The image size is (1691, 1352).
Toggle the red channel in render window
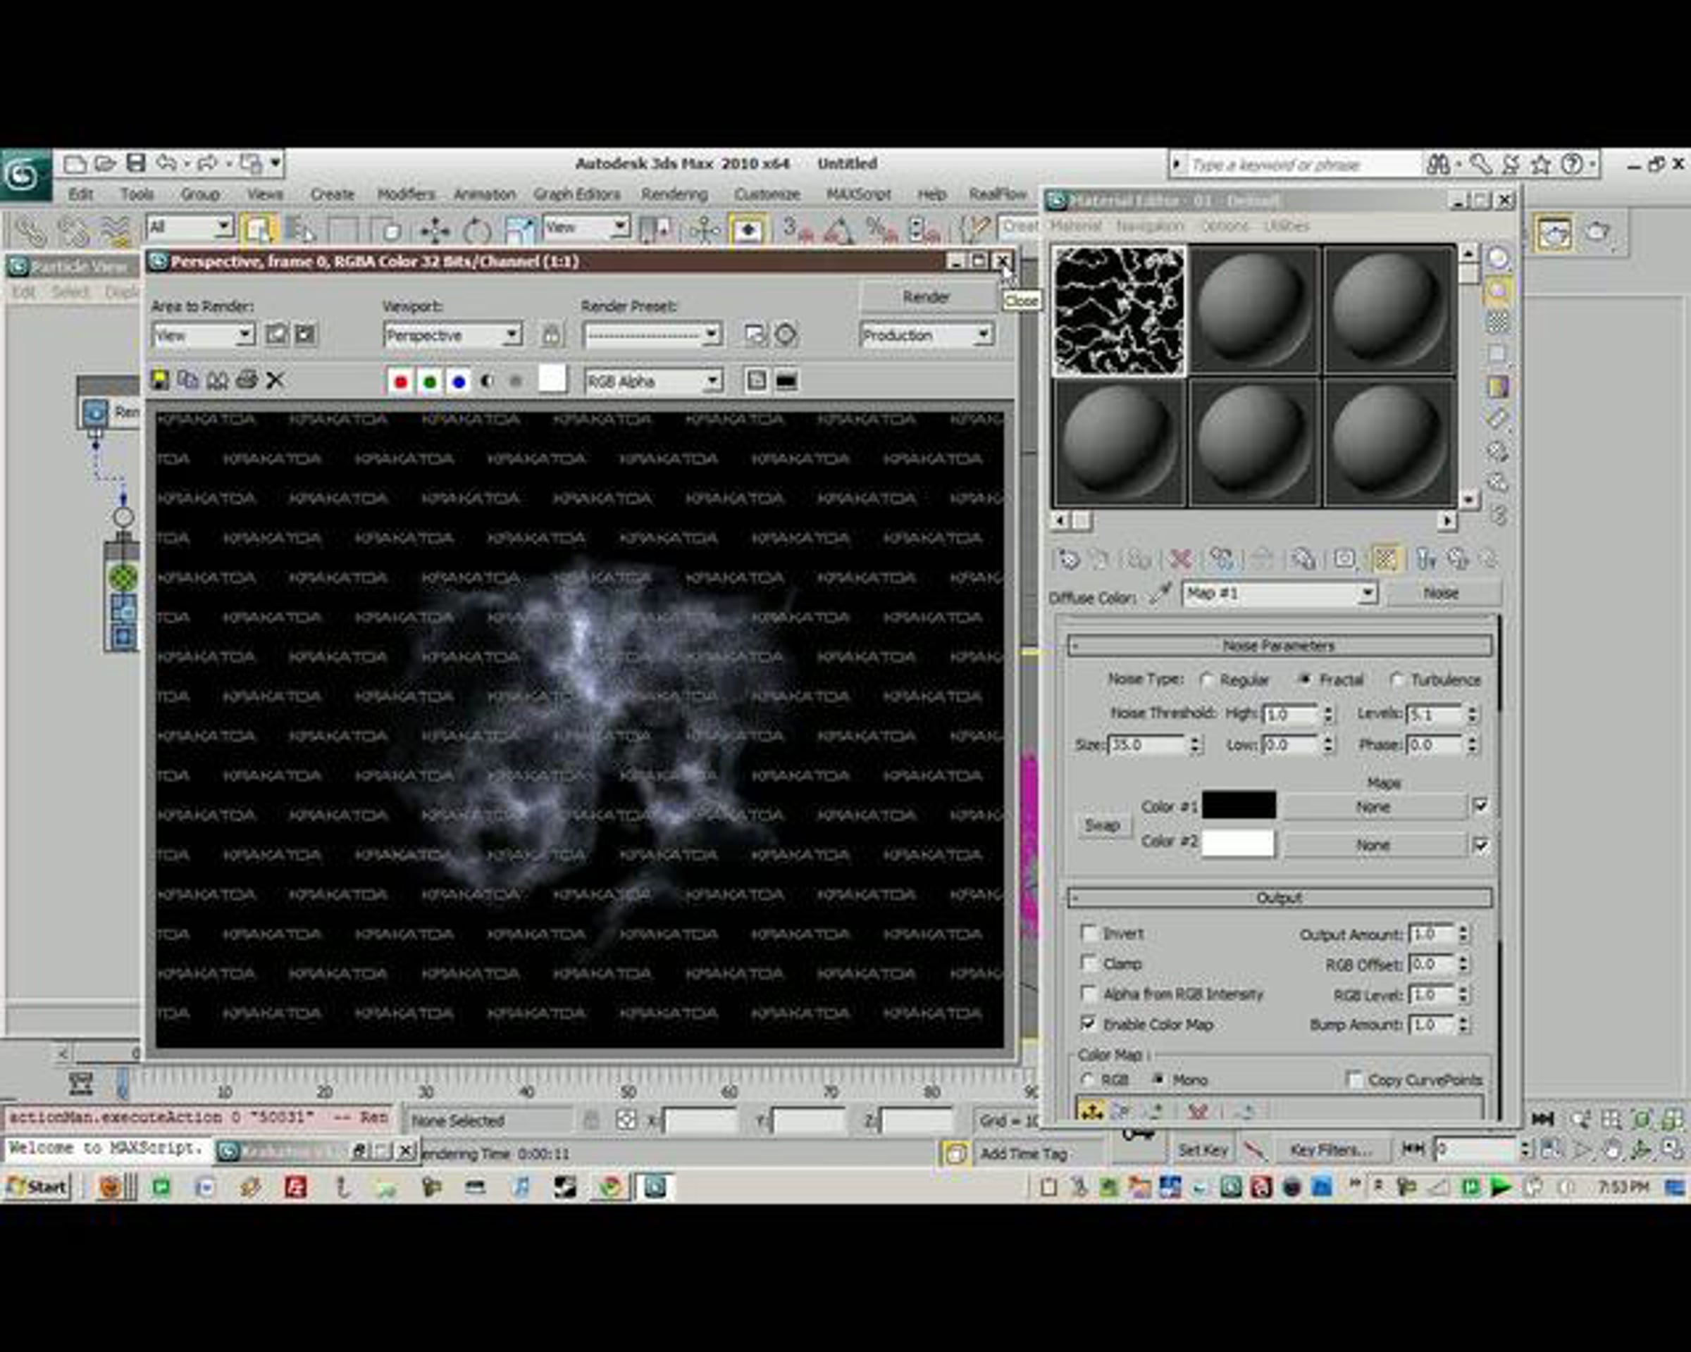coord(400,382)
